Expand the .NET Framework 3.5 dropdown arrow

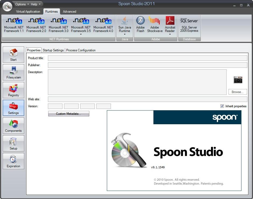coord(81,34)
